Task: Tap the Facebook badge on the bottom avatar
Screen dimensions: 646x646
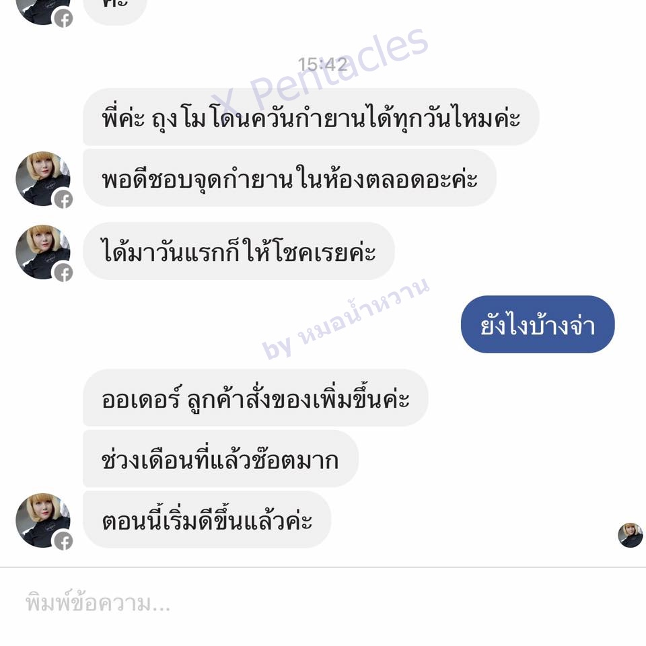Action: (x=63, y=541)
